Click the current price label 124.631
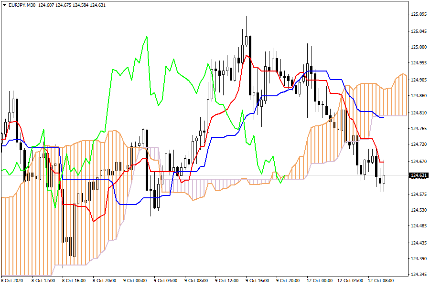This screenshot has height=286, width=430. click(x=419, y=175)
